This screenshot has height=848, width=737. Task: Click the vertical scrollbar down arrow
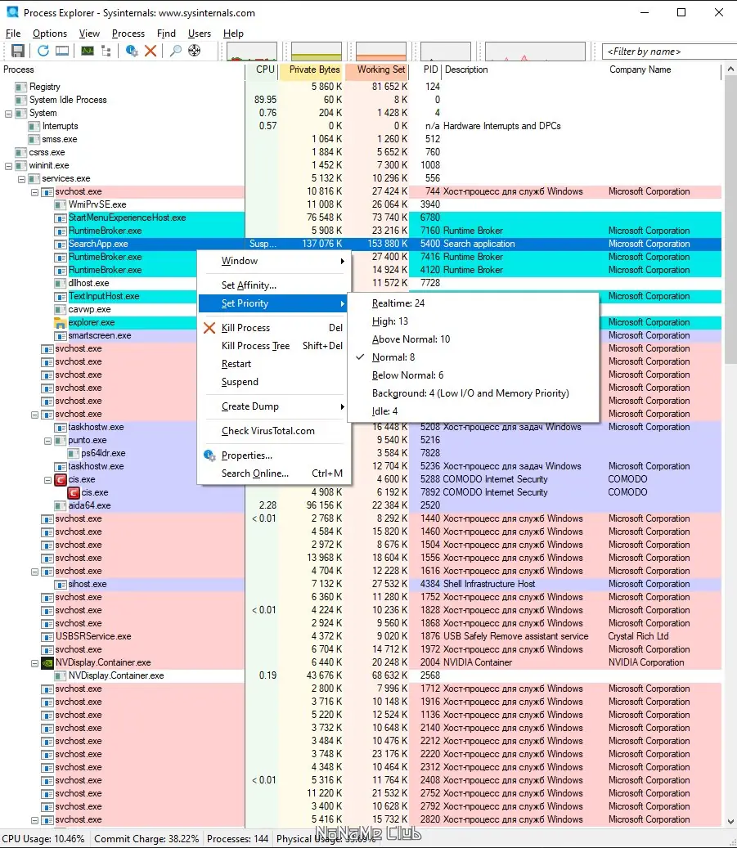[x=730, y=821]
